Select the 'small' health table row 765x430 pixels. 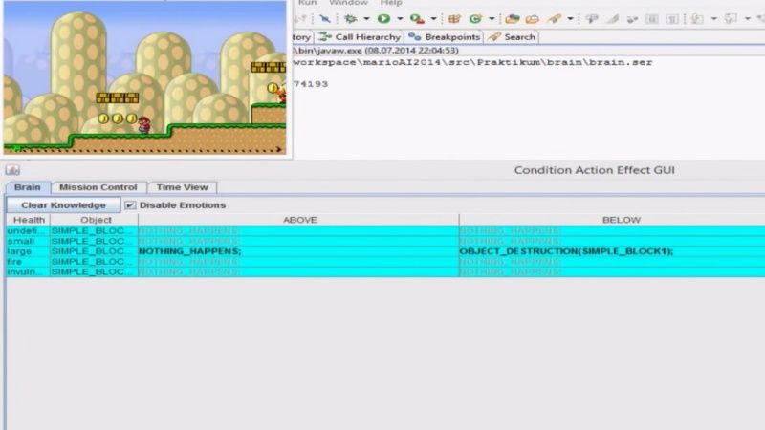(x=385, y=241)
